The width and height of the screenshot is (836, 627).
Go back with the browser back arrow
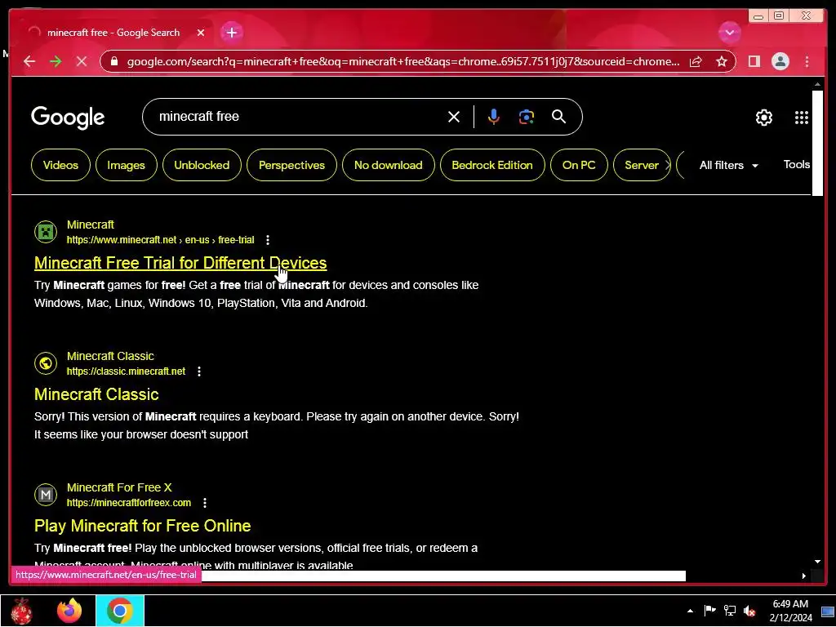pos(29,61)
